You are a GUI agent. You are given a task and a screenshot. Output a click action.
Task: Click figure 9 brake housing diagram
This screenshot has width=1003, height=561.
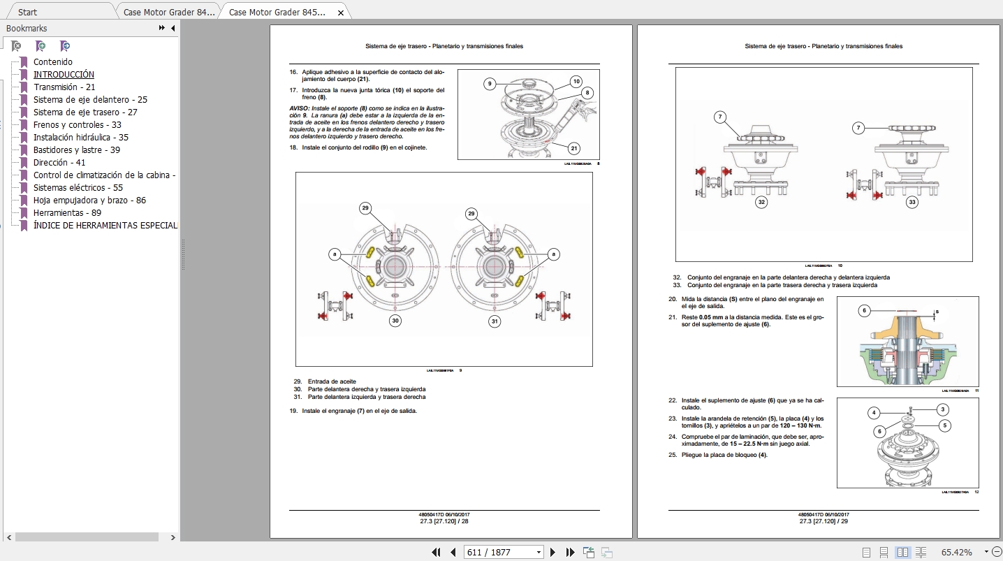click(x=444, y=269)
